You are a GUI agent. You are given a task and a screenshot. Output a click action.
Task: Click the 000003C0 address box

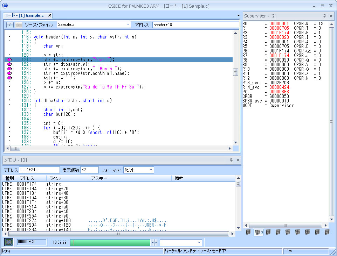32,242
